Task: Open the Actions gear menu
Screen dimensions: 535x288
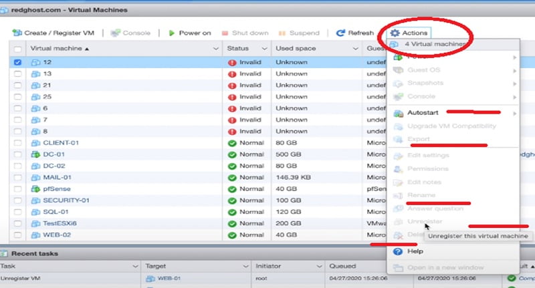Action: click(409, 33)
